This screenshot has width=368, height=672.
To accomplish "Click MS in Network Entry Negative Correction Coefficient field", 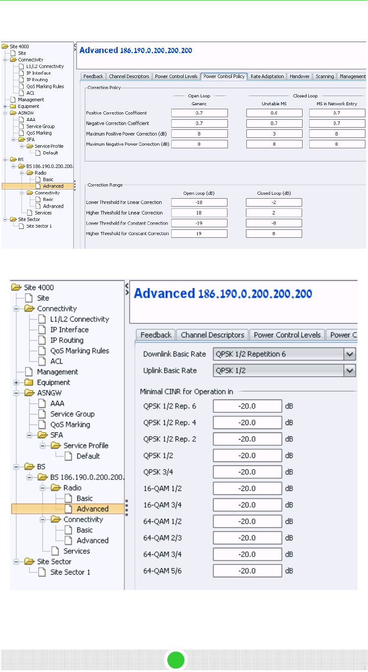I will (337, 123).
